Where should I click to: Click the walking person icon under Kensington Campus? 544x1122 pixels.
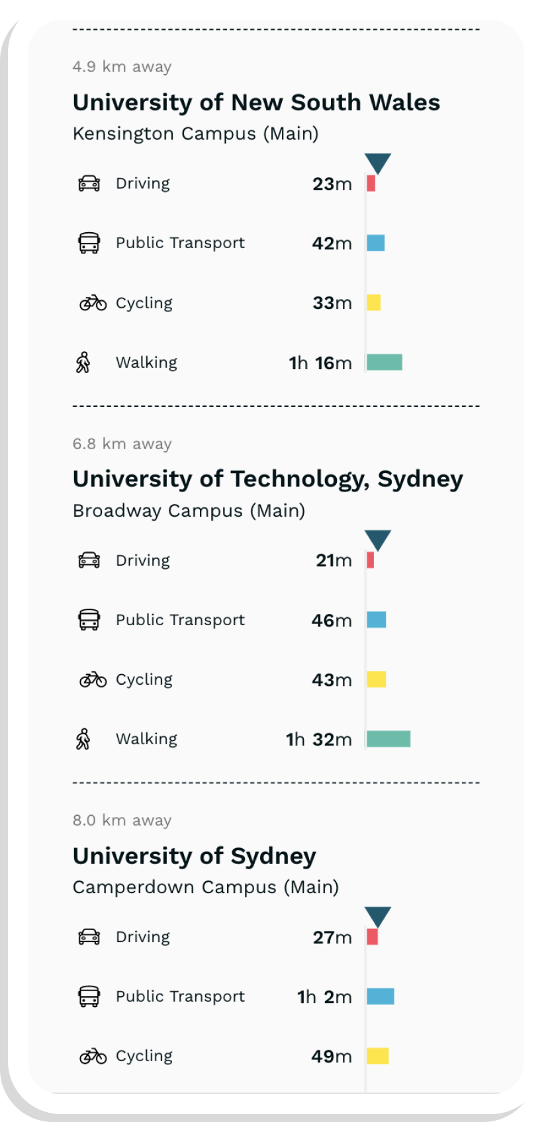point(83,363)
